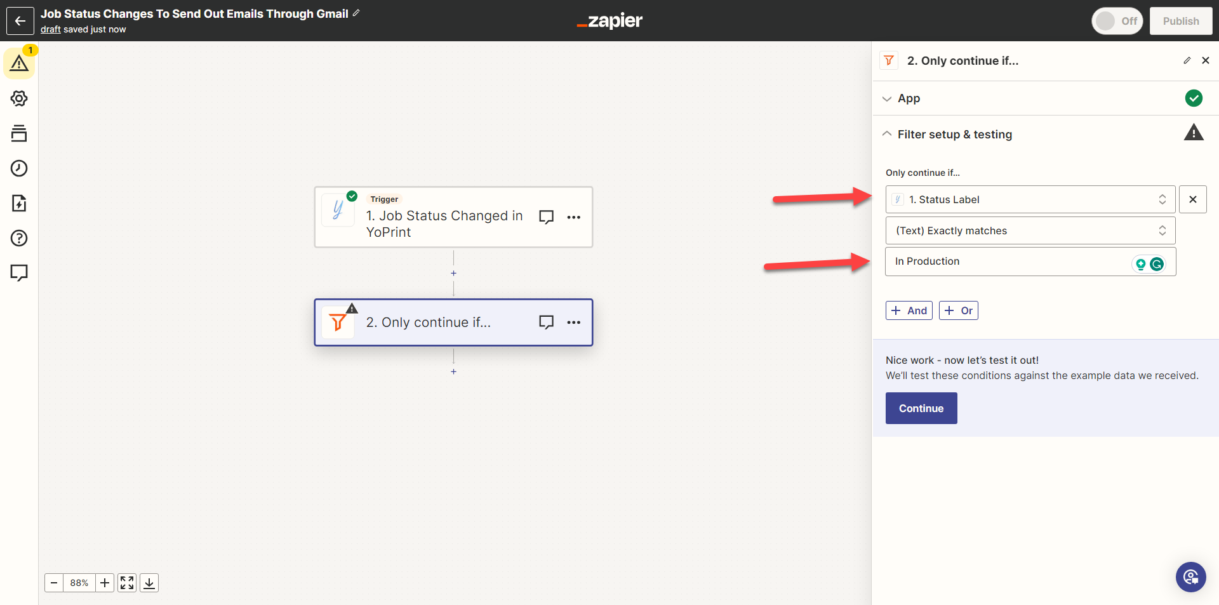Image resolution: width=1219 pixels, height=605 pixels.
Task: Publish the Zap
Action: pyautogui.click(x=1181, y=21)
